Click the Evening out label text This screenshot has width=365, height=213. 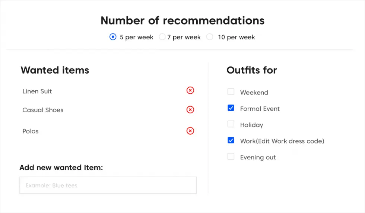[258, 157]
